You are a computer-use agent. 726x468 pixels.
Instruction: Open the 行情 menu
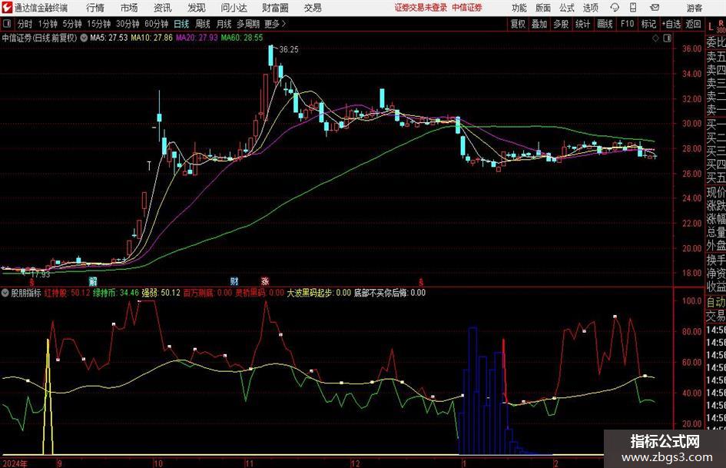click(x=95, y=8)
